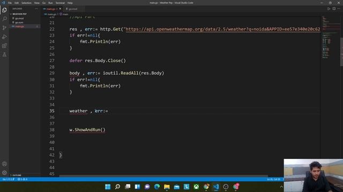This screenshot has width=343, height=192.
Task: Launch Microsoft Edge from taskbar
Action: (157, 187)
